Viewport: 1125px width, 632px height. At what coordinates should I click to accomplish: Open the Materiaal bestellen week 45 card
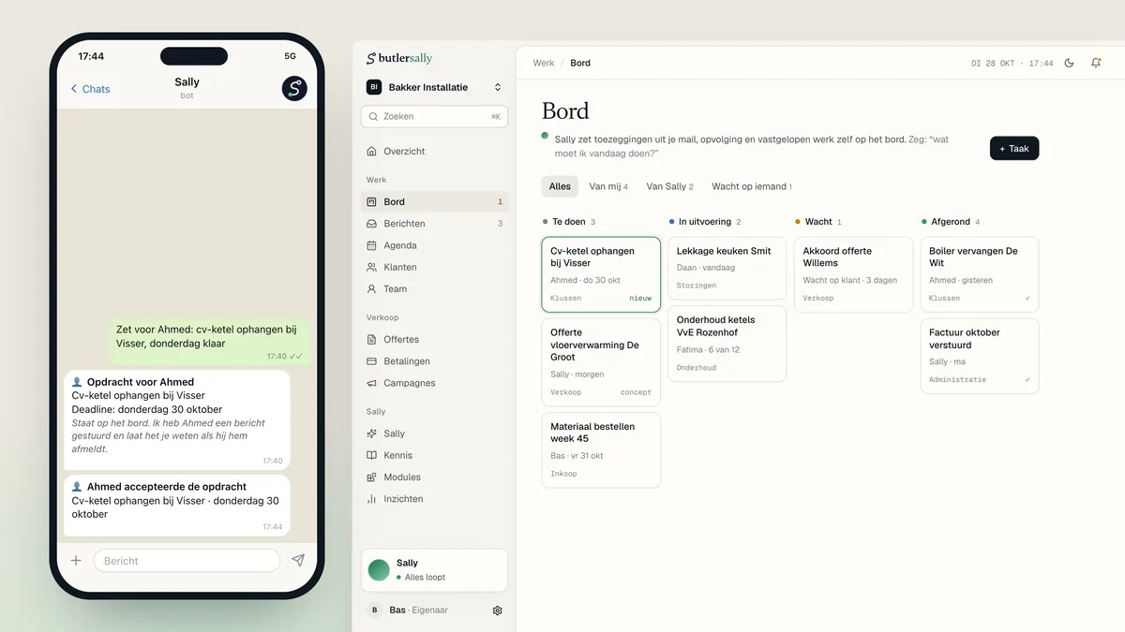pos(601,450)
